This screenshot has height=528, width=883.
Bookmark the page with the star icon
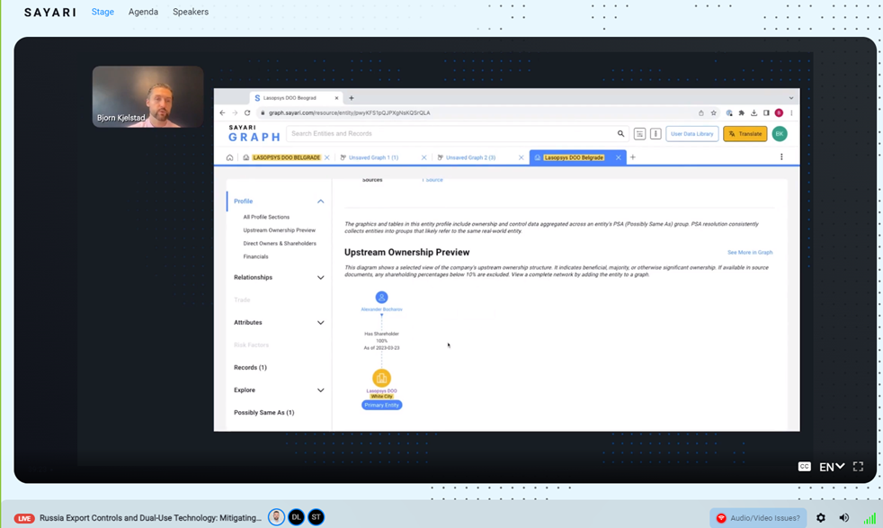click(713, 112)
